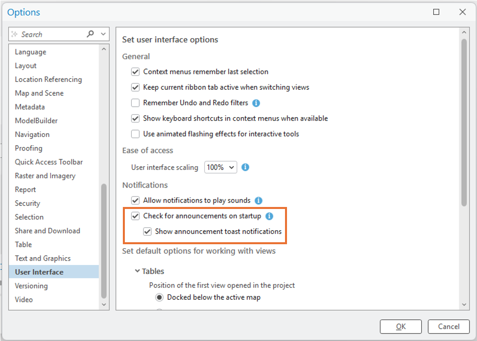
Task: Click the info icon beside Allow notifications to play sounds
Action: pos(258,200)
